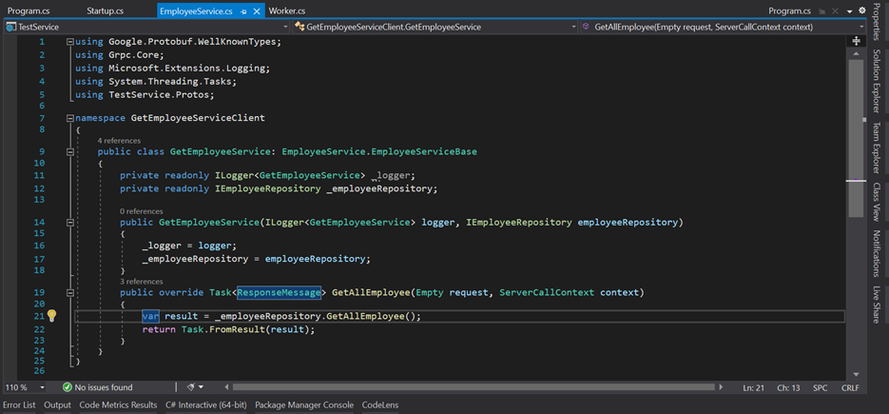Collapse the GetAllEmployee method block
This screenshot has width=889, height=414.
coord(70,293)
